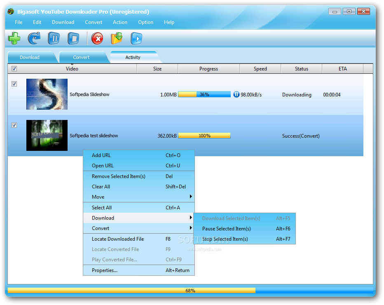Screen dimensions: 384x305
Task: Minimize the Bigasoft window
Action: [x=335, y=12]
